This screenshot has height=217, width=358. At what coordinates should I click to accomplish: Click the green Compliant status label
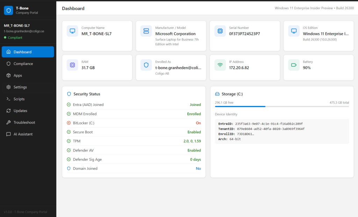(15, 38)
